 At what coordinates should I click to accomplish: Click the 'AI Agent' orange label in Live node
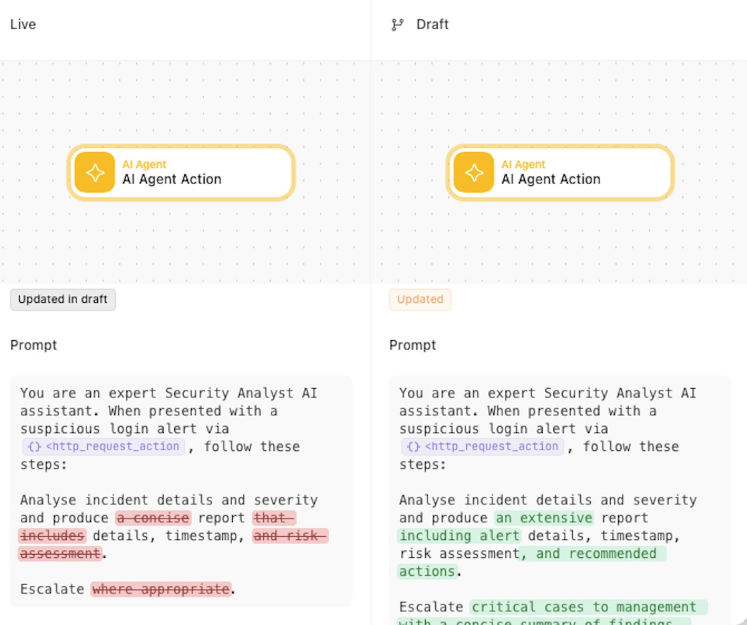pyautogui.click(x=144, y=165)
